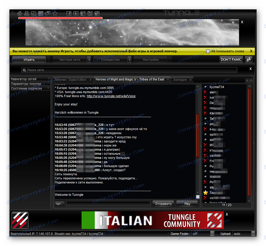Screen dimensions: 266x246
Task: Click the red X icon next to user Fre
Action: point(205,161)
